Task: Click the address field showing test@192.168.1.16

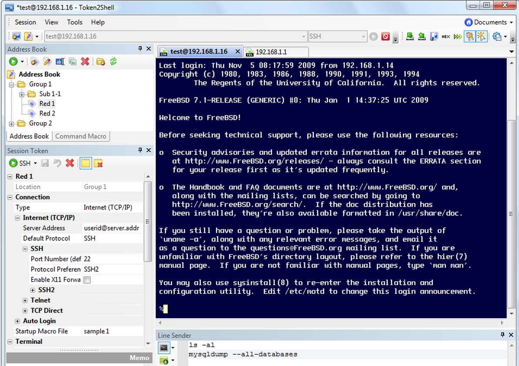Action: [x=175, y=37]
